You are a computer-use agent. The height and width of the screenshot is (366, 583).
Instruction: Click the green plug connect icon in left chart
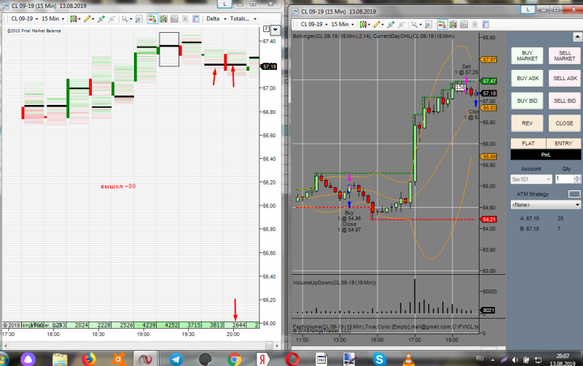[101, 19]
